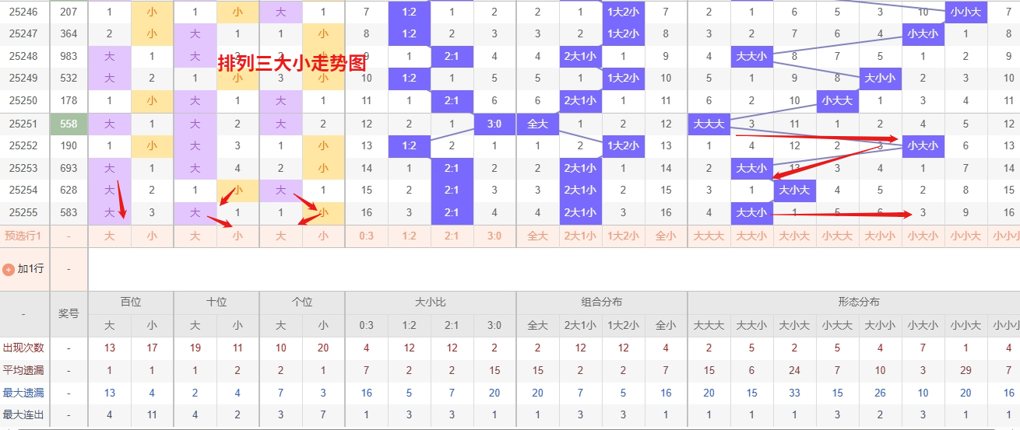
Task: Click the 个位 column group header
Action: point(302,302)
